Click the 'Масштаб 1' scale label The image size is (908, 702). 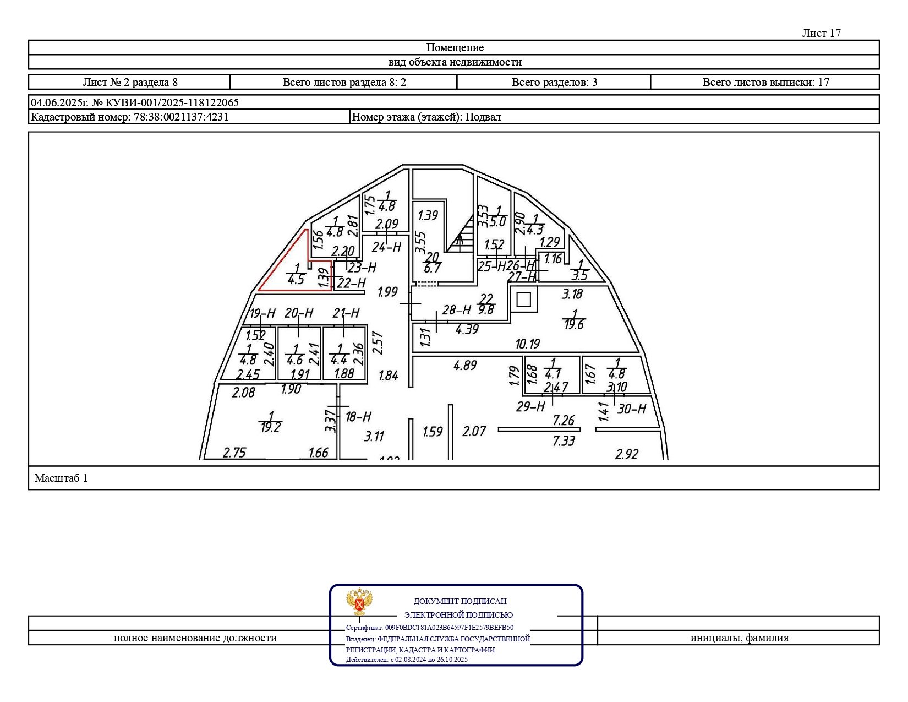pos(61,478)
